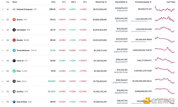
Task: Toggle watchlist star for Internet Computer
Action: (x=3, y=9)
